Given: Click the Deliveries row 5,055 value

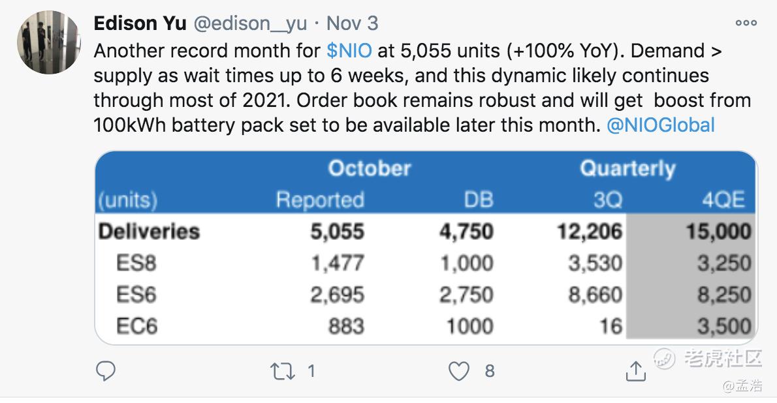Looking at the screenshot, I should pos(338,231).
